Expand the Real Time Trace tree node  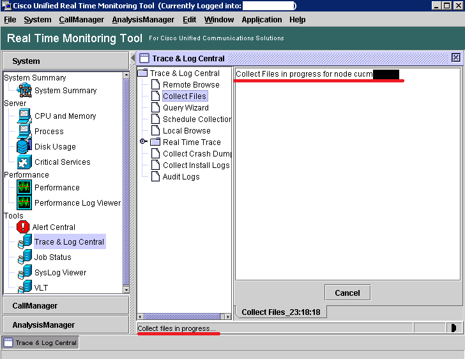(143, 142)
